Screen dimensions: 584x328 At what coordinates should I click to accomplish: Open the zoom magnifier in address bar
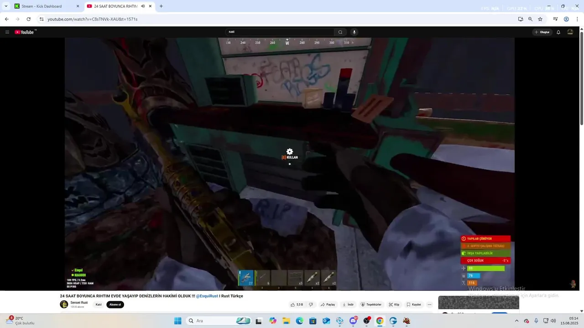coord(530,19)
